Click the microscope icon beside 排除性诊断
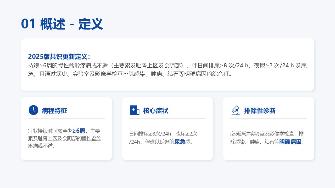This screenshot has width=335, height=188. (x=236, y=110)
